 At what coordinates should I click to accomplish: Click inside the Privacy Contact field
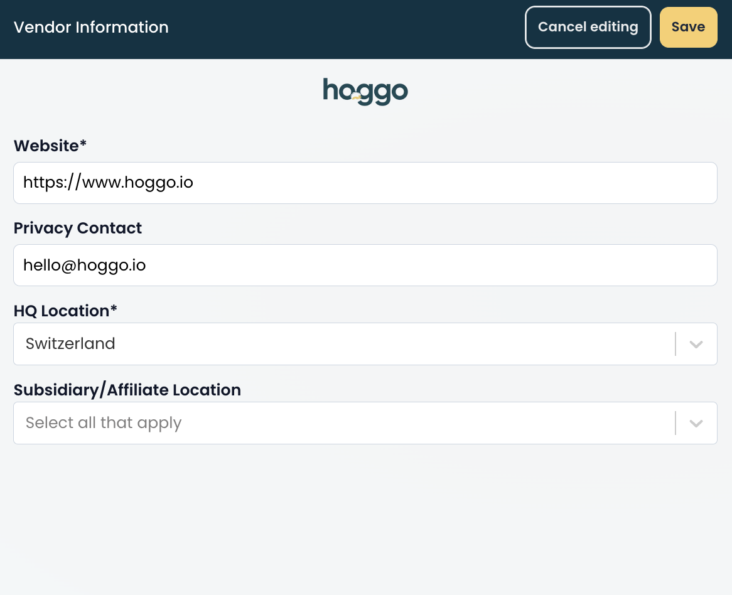click(x=365, y=265)
